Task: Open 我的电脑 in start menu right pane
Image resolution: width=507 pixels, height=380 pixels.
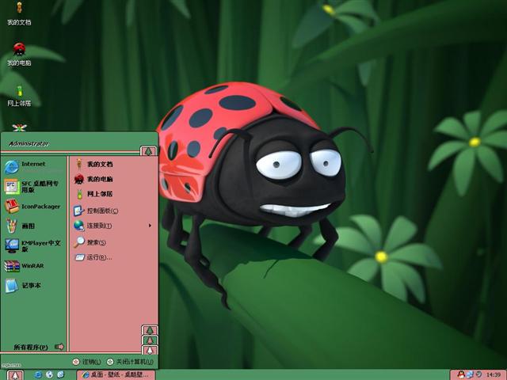Action: click(113, 179)
